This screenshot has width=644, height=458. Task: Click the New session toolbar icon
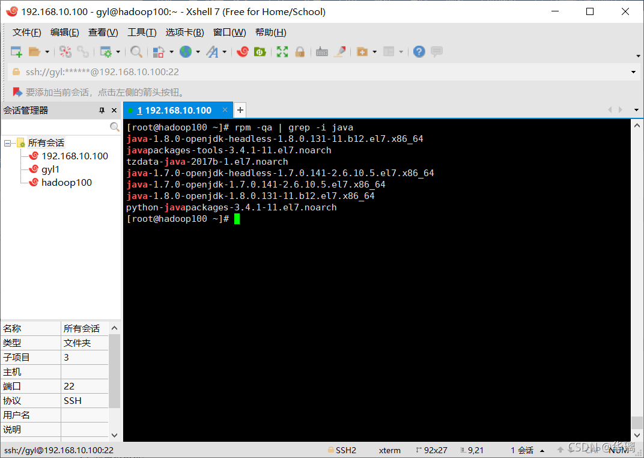(16, 52)
